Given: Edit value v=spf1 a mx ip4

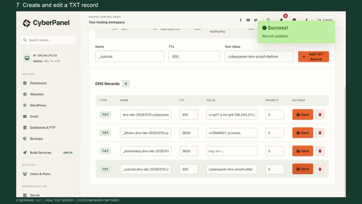Looking at the screenshot, I should (x=232, y=114).
